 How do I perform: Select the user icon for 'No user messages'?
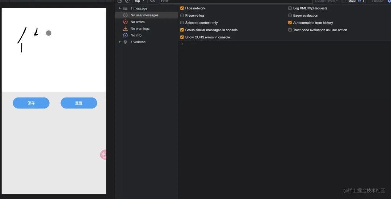(x=125, y=15)
